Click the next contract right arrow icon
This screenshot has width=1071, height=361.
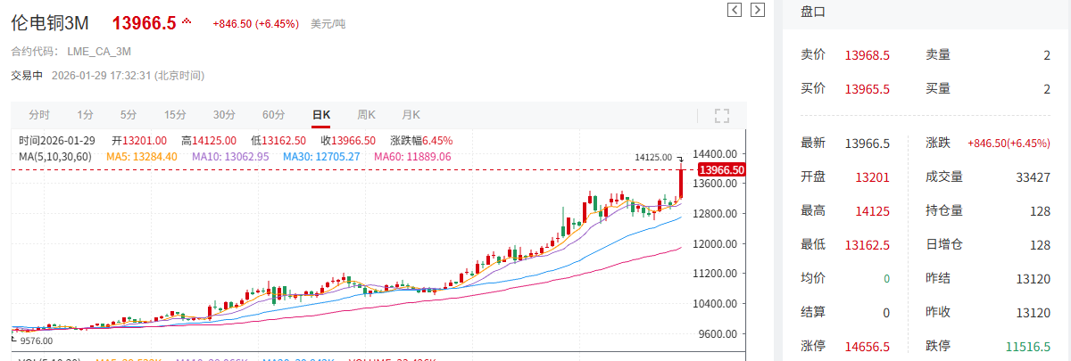pyautogui.click(x=757, y=10)
